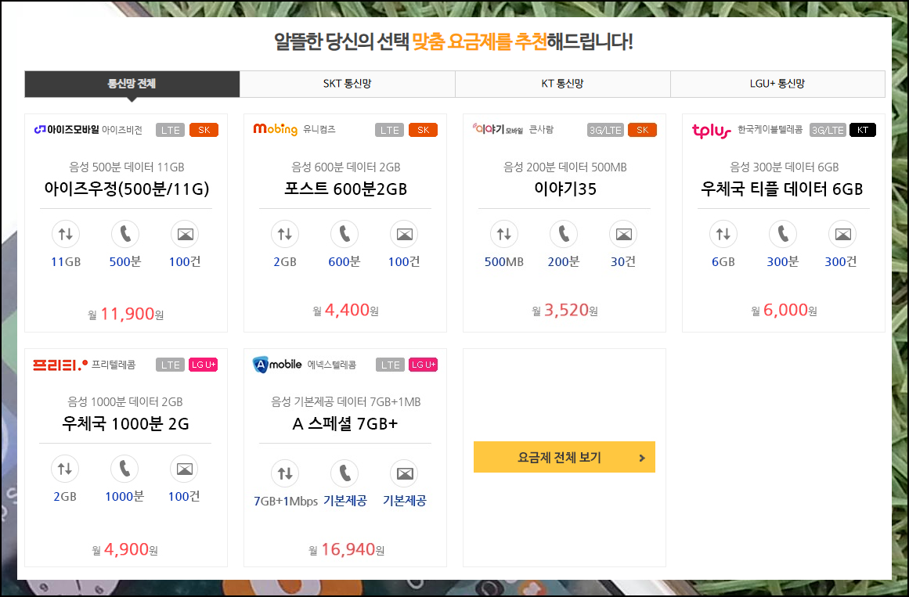Click data icon above 500MB
The width and height of the screenshot is (909, 597).
pyautogui.click(x=503, y=234)
